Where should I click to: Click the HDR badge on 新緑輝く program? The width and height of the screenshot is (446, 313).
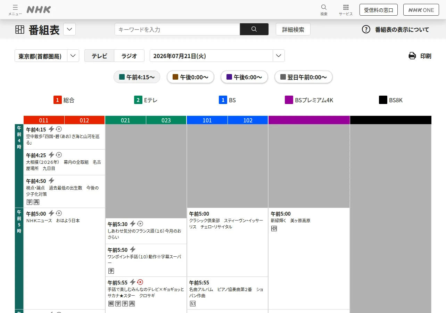click(x=274, y=228)
